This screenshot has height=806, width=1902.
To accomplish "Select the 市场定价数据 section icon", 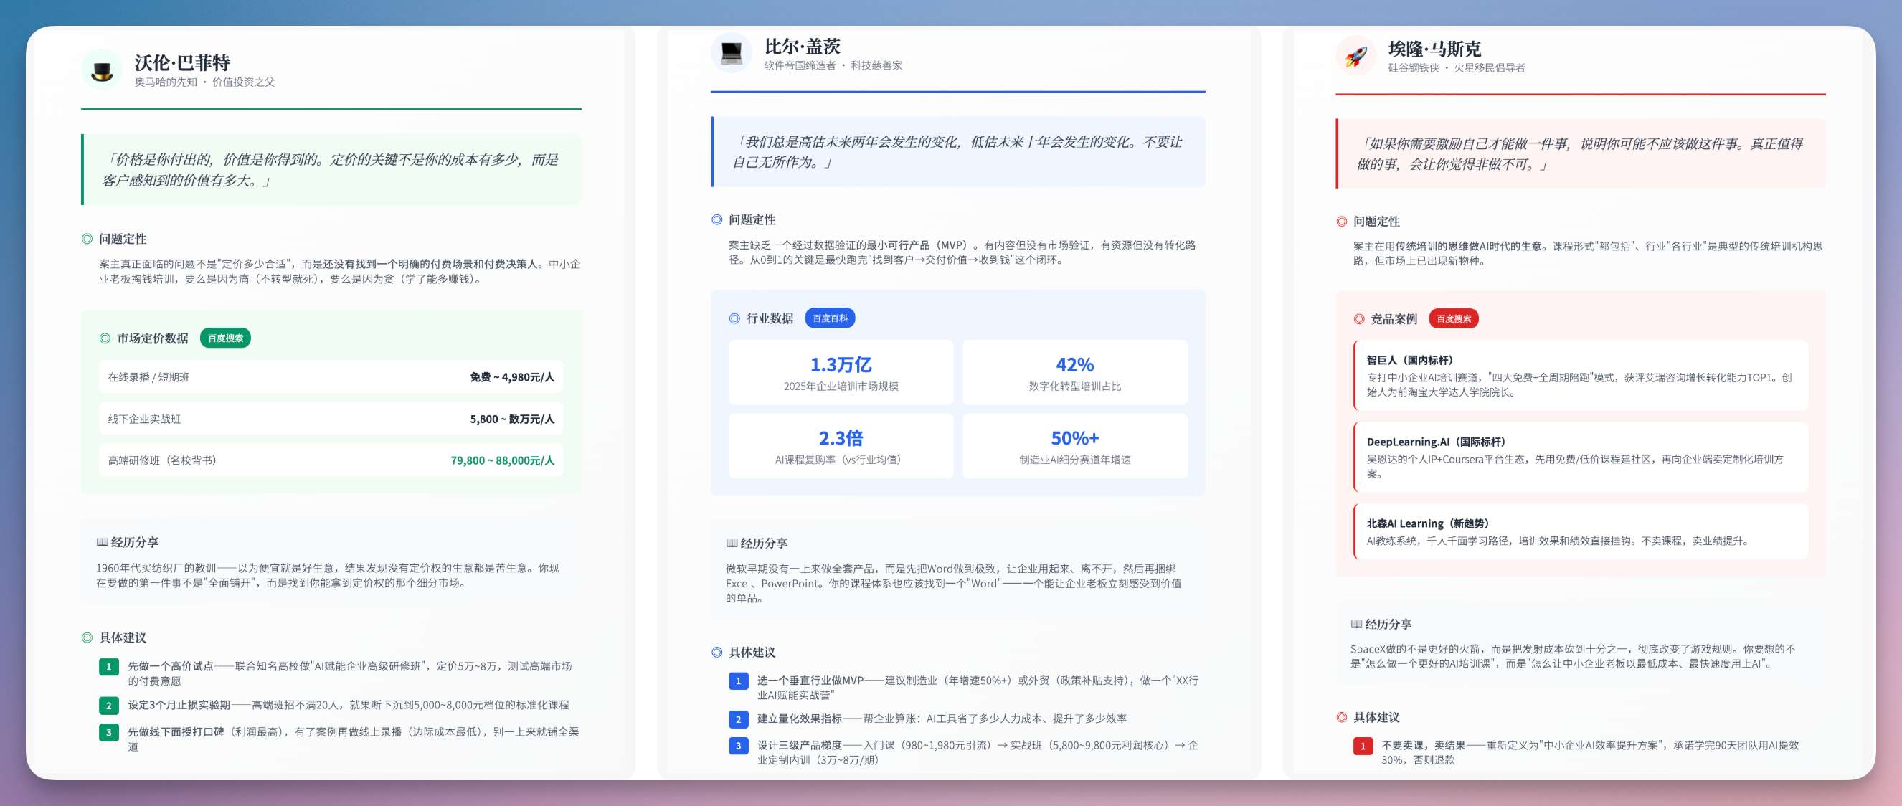I will (105, 338).
